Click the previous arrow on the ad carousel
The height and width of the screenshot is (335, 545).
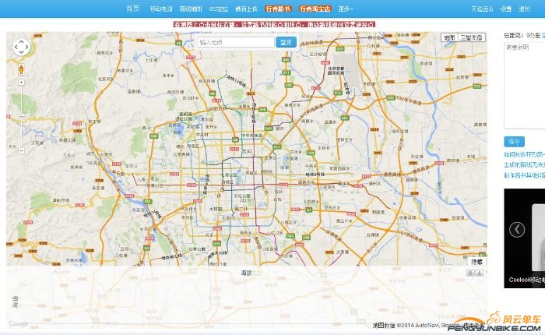pyautogui.click(x=517, y=229)
